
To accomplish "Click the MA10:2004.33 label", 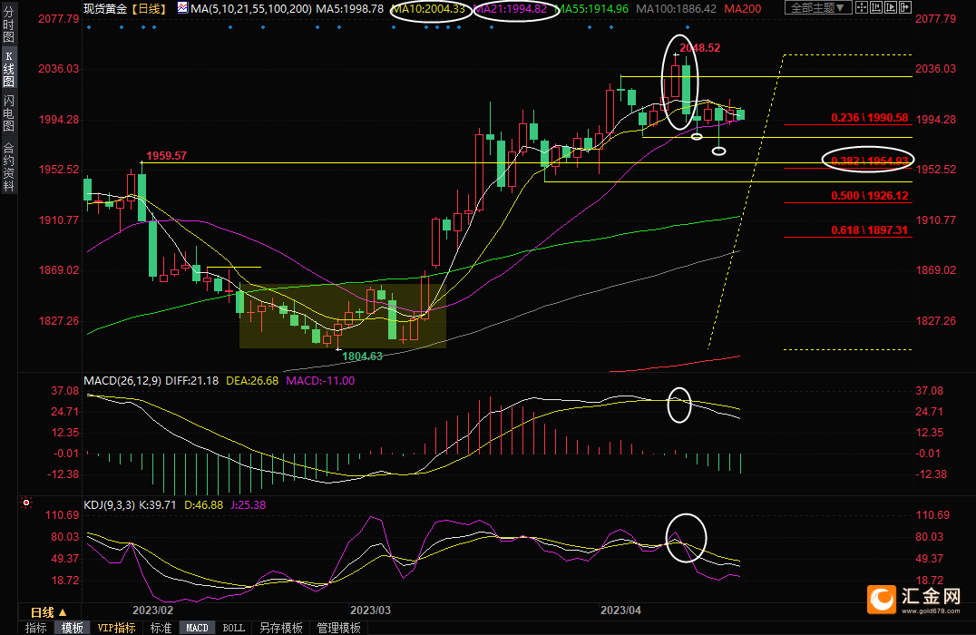I will [429, 9].
